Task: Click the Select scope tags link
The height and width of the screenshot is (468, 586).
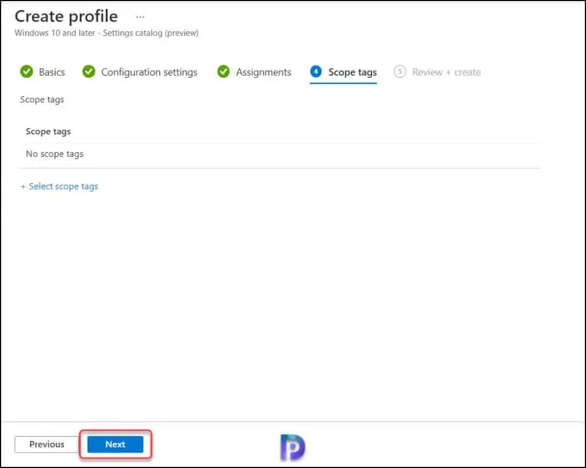Action: [x=64, y=186]
